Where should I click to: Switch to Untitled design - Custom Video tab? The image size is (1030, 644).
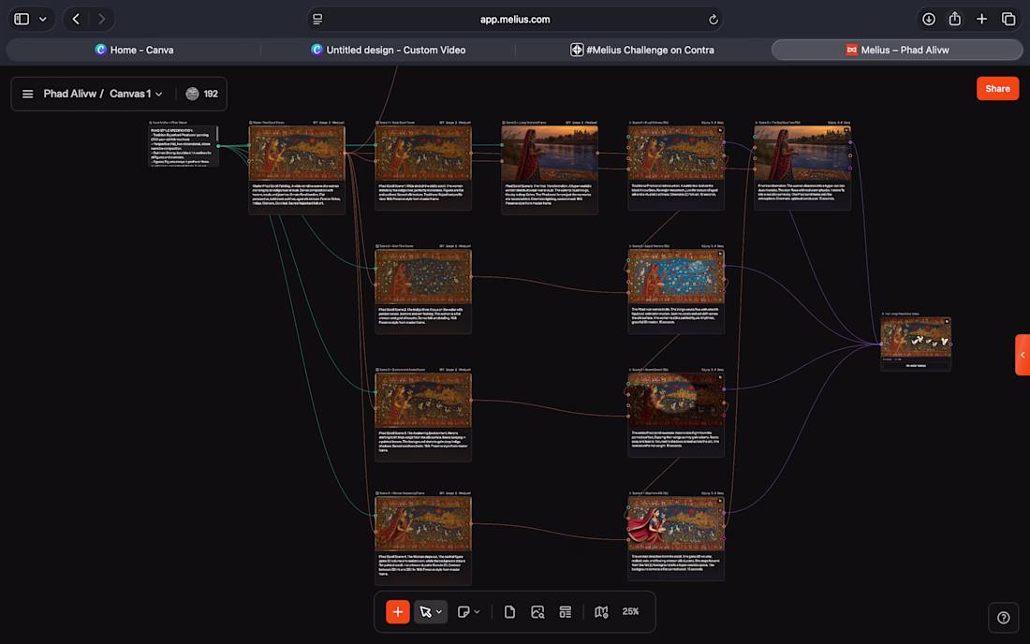[x=389, y=50]
